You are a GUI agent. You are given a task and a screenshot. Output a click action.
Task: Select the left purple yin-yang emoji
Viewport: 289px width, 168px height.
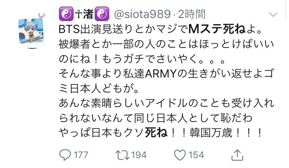66,14
